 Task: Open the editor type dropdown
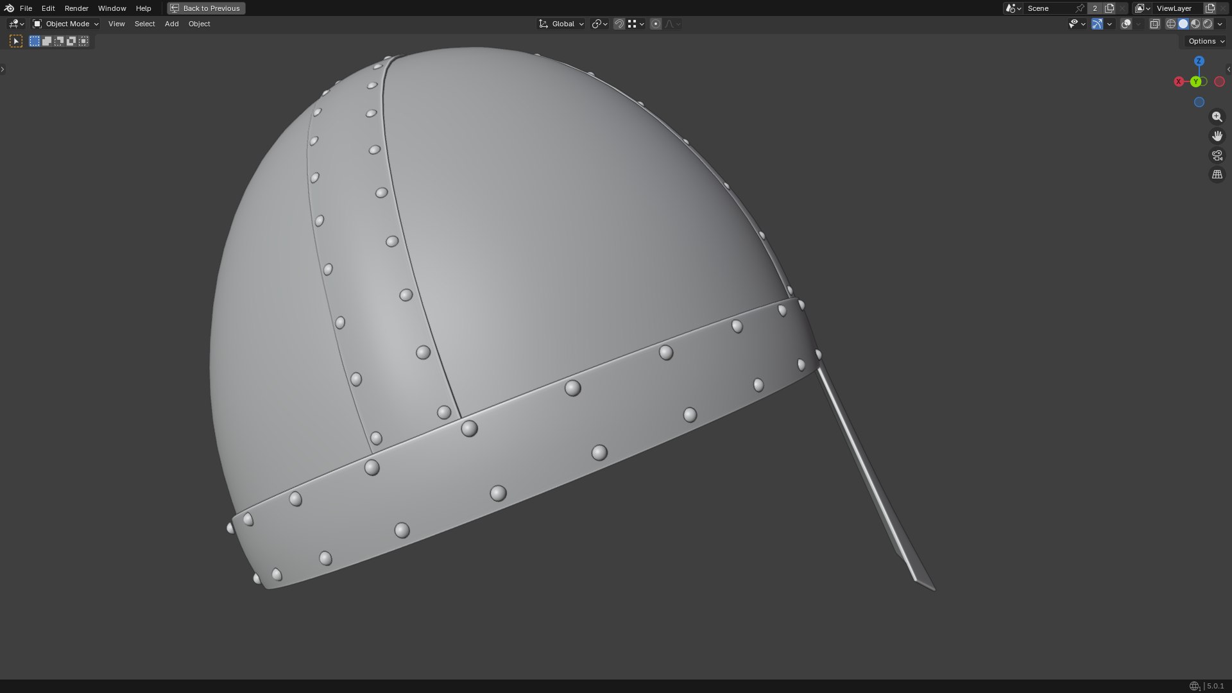pos(16,24)
